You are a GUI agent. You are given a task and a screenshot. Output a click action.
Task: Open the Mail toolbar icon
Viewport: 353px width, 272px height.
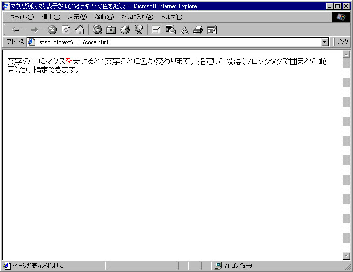coord(170,29)
